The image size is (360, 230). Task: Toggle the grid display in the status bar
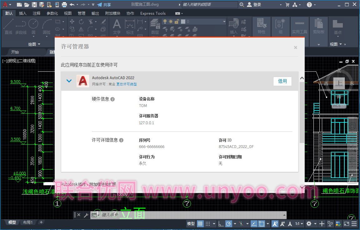[200, 223]
